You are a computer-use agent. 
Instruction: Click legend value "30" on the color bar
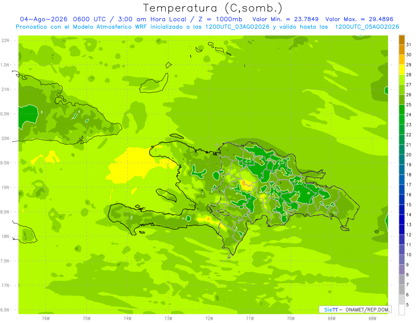(409, 55)
